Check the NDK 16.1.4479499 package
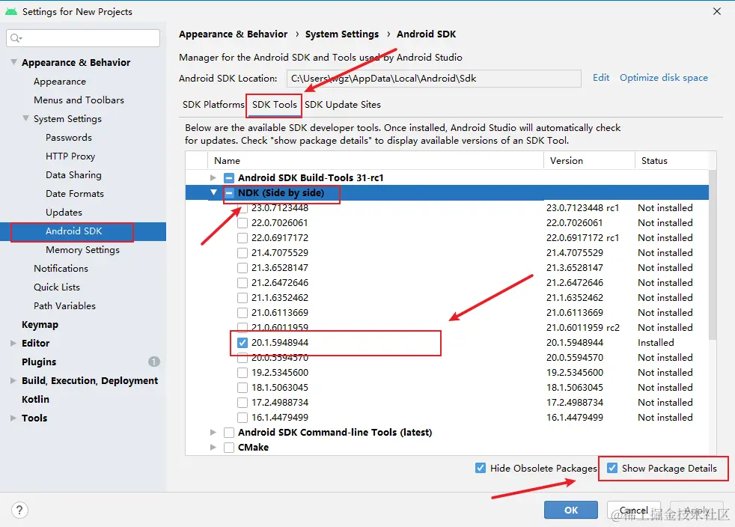 243,417
